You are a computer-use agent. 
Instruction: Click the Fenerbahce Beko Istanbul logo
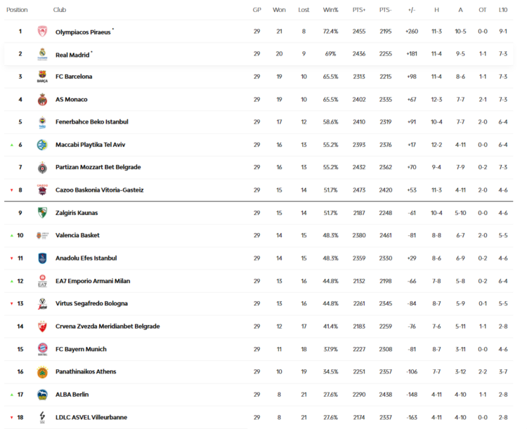coord(42,122)
